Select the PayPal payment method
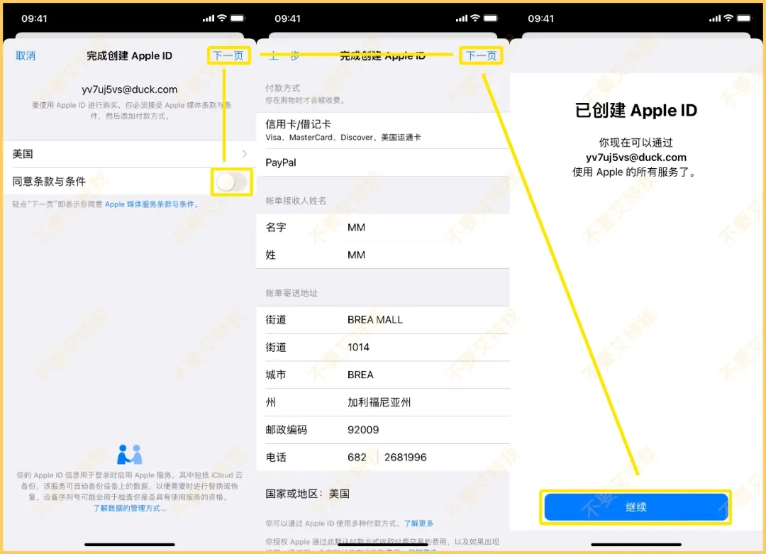The width and height of the screenshot is (766, 554). tap(383, 162)
